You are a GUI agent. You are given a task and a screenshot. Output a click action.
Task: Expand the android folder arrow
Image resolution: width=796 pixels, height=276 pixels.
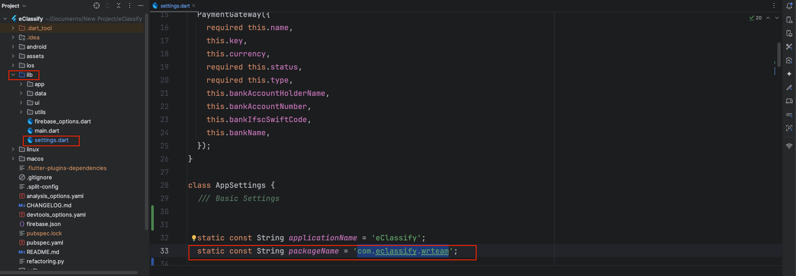click(13, 47)
